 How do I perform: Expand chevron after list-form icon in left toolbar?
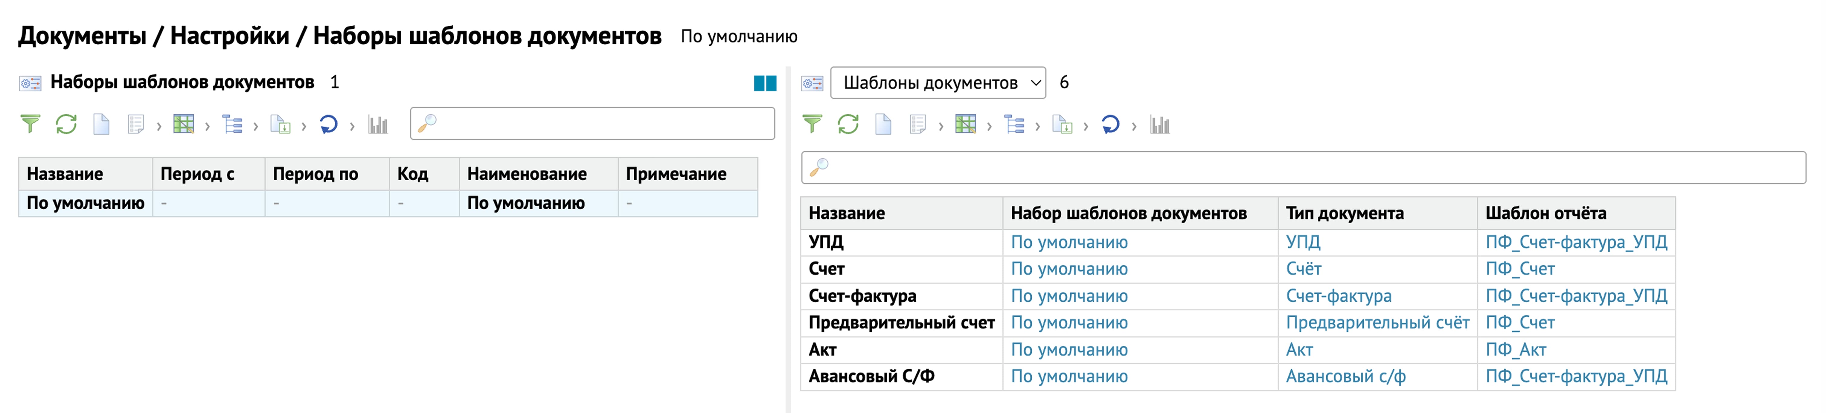159,126
